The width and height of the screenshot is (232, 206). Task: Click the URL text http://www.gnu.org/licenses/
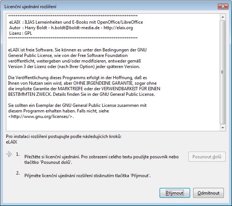point(41,116)
